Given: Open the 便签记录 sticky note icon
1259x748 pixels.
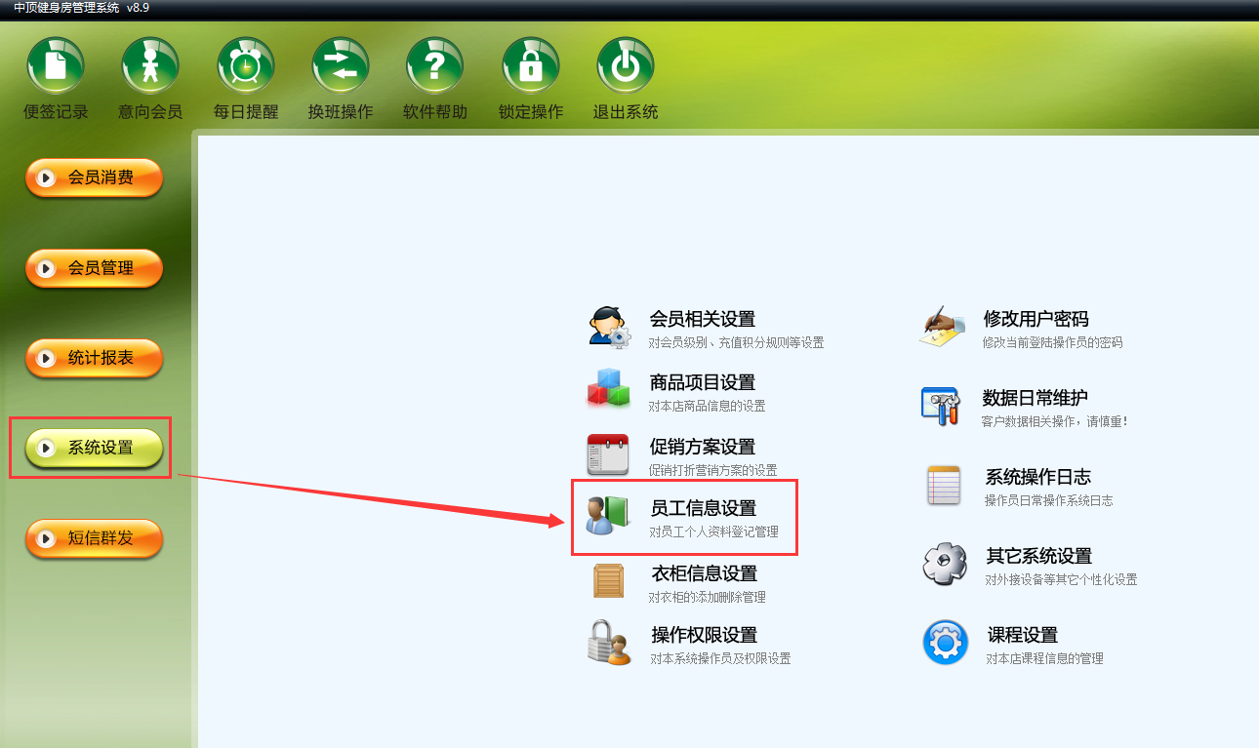Looking at the screenshot, I should 56,65.
